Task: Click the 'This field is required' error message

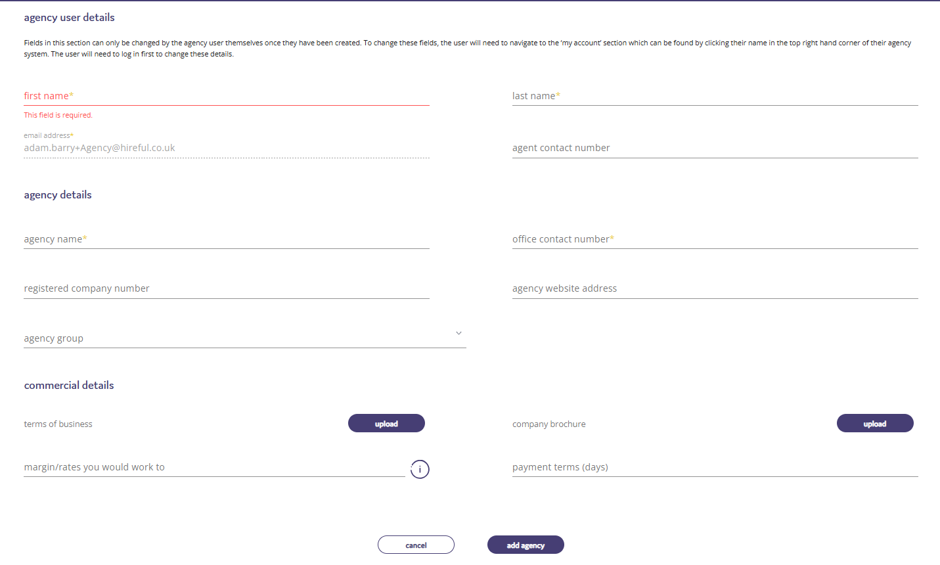Action: [x=58, y=115]
